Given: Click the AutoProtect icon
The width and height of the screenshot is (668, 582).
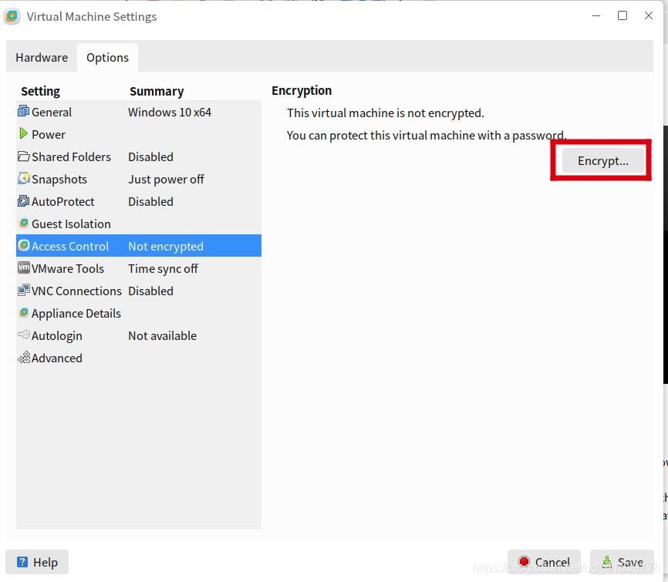Looking at the screenshot, I should pyautogui.click(x=23, y=201).
